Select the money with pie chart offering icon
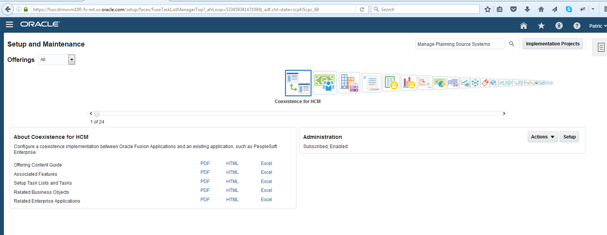Image resolution: width=607 pixels, height=235 pixels. pyautogui.click(x=440, y=83)
